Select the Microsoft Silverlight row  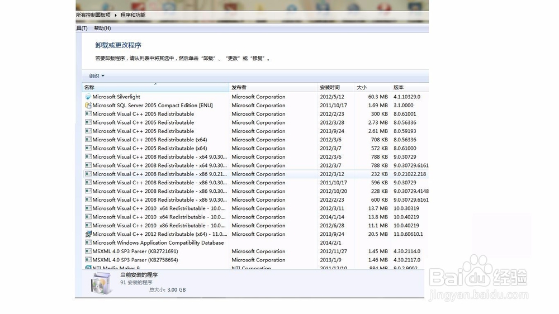point(255,97)
